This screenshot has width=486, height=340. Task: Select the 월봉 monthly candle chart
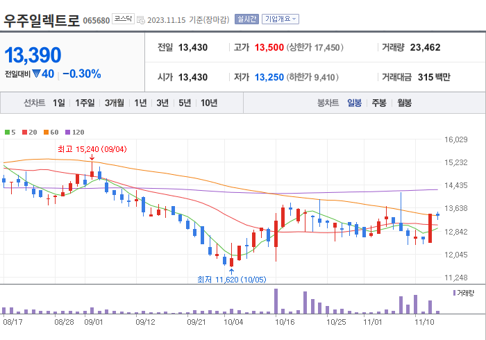click(405, 103)
